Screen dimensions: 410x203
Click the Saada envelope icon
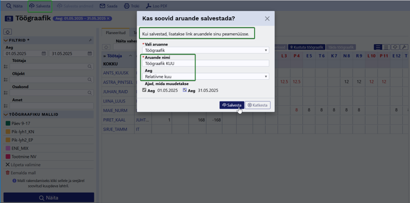(x=102, y=6)
